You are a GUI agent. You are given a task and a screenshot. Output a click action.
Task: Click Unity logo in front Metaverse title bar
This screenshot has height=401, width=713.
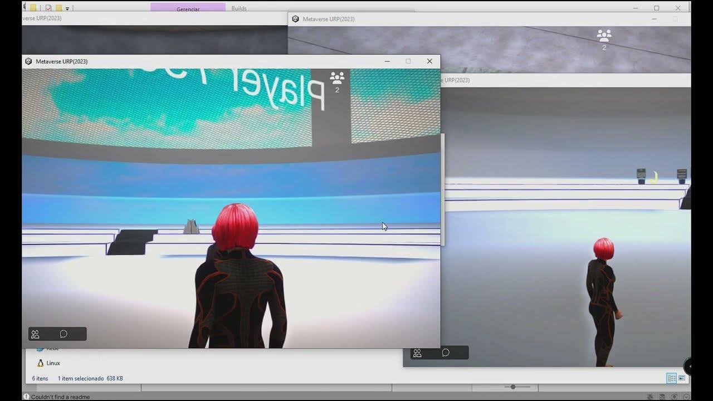29,61
